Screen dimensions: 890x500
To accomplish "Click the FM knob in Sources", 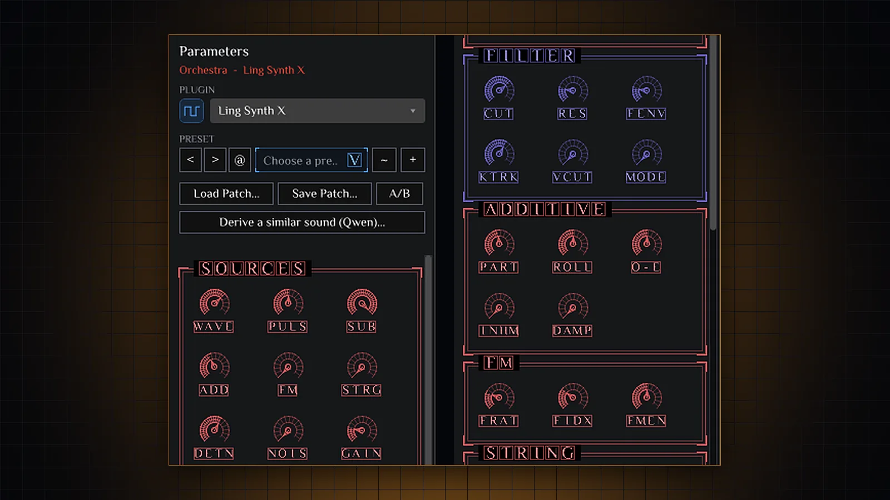I will 288,366.
